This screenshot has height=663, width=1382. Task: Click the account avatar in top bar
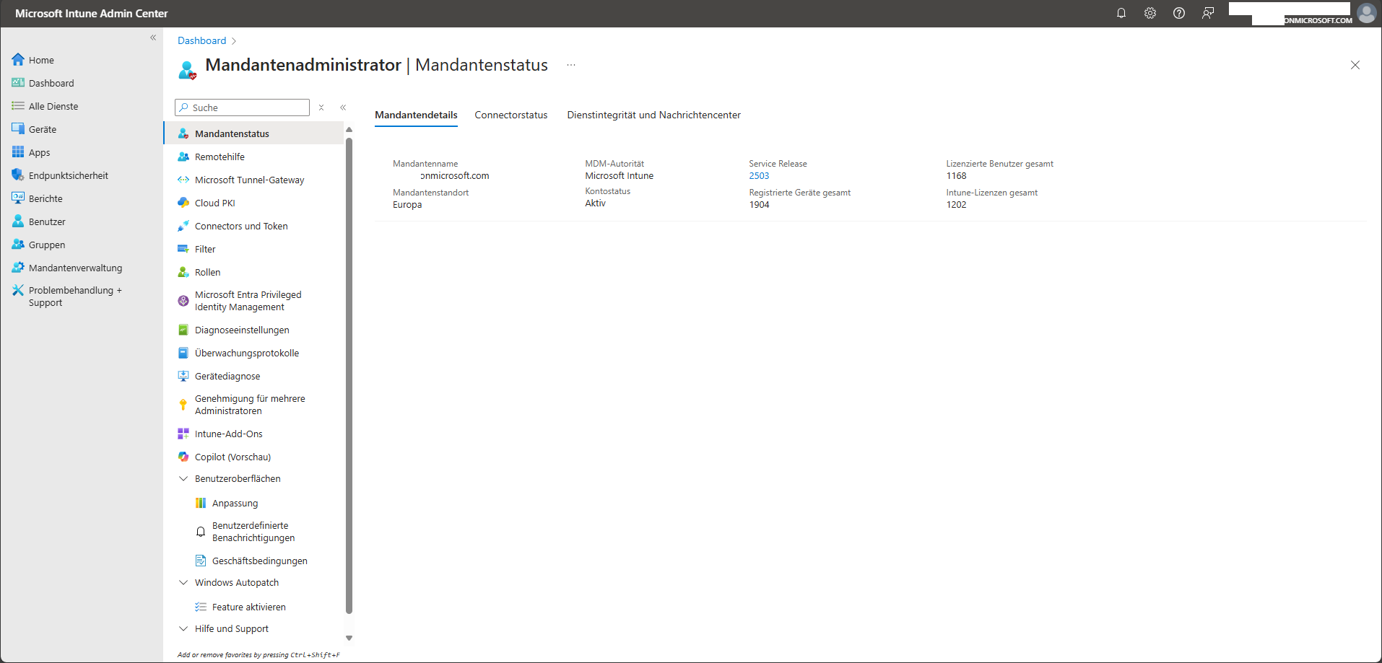tap(1366, 13)
